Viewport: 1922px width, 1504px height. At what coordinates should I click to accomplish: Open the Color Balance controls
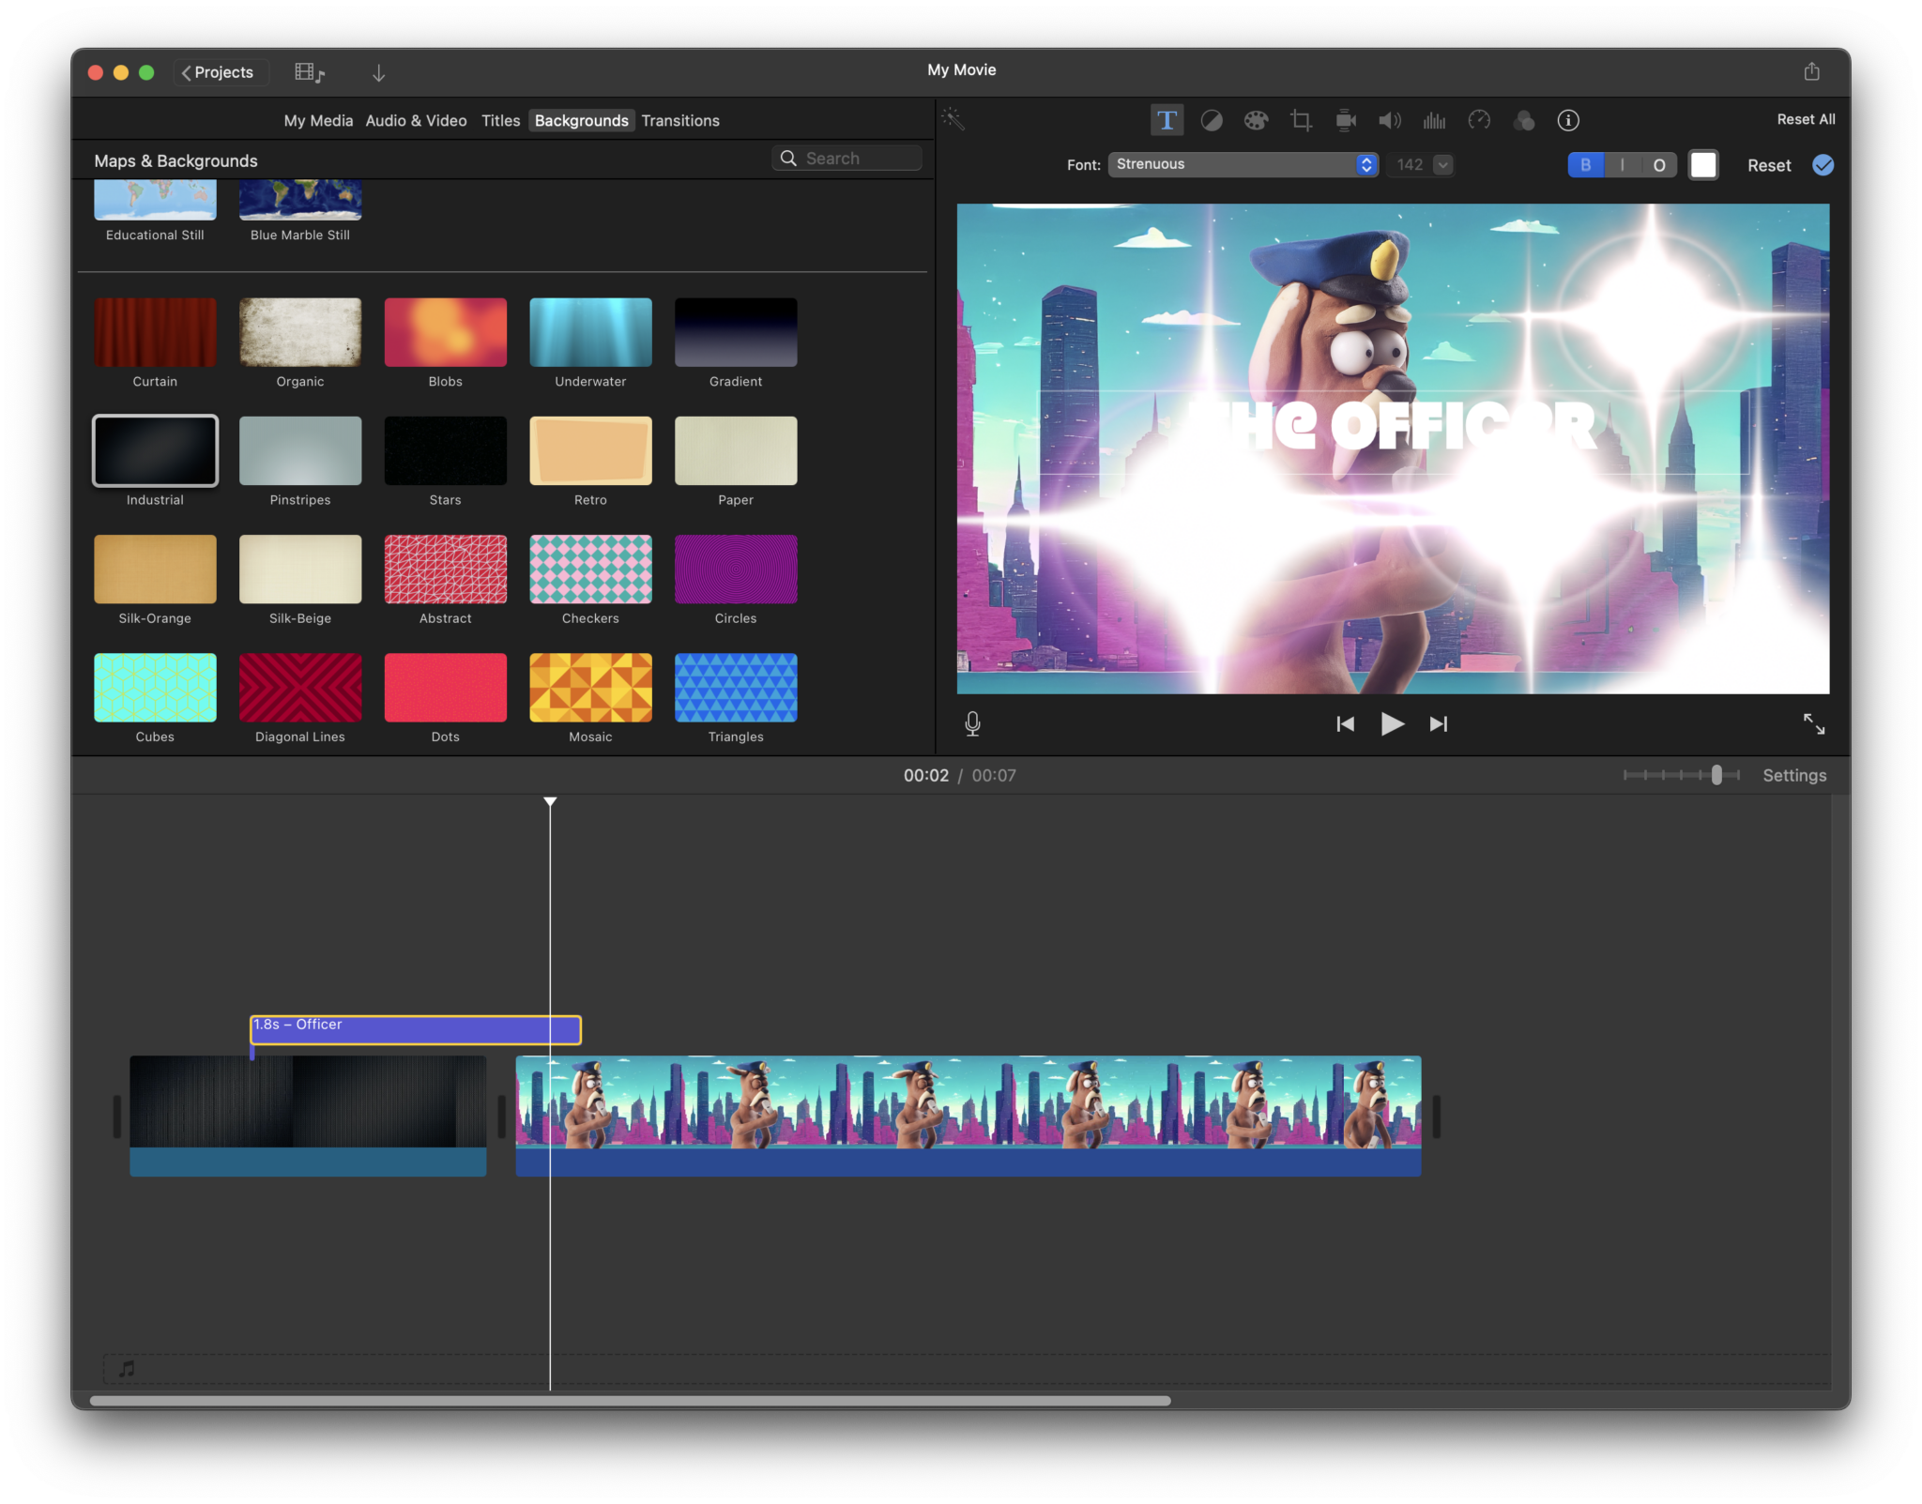point(1212,120)
